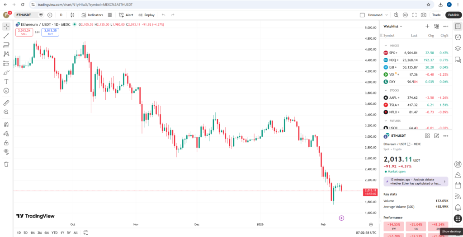The image size is (463, 237).
Task: Click the trash icon to remove drawings
Action: (x=6, y=164)
